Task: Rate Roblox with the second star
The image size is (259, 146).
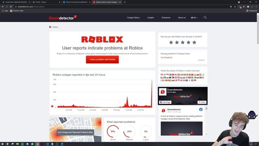Action: pos(177,42)
